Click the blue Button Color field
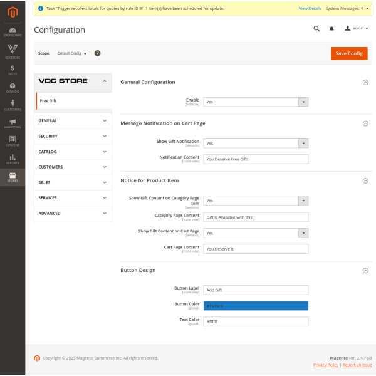Viewport: 376px width, 376px height. coord(256,306)
